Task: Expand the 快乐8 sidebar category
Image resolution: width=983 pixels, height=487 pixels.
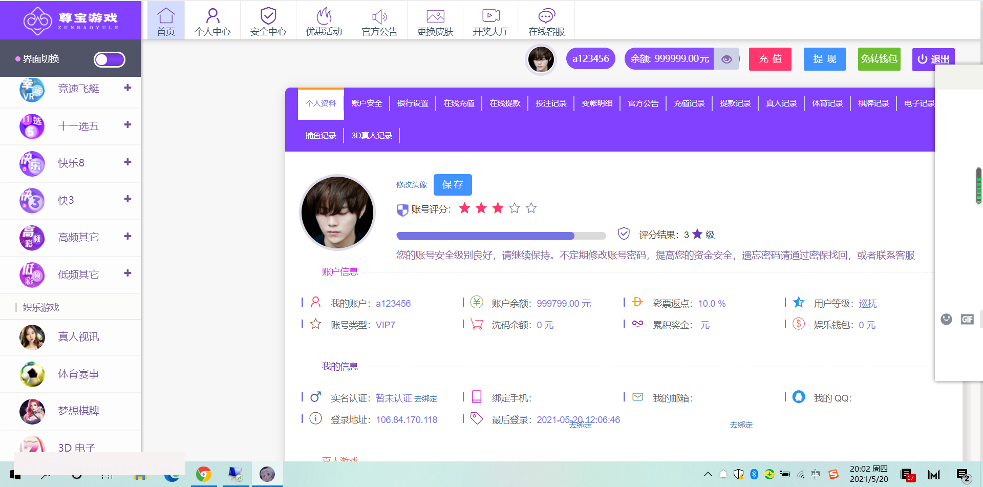Action: (x=127, y=162)
